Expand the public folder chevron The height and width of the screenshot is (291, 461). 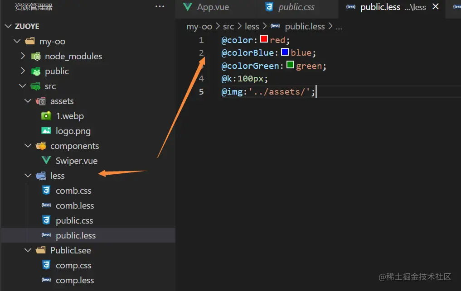pos(23,71)
